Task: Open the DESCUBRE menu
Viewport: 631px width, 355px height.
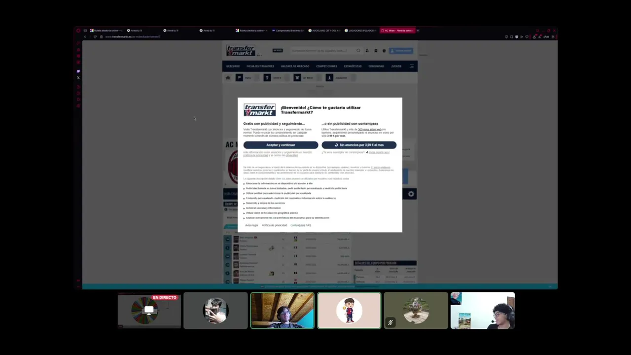Action: click(233, 66)
